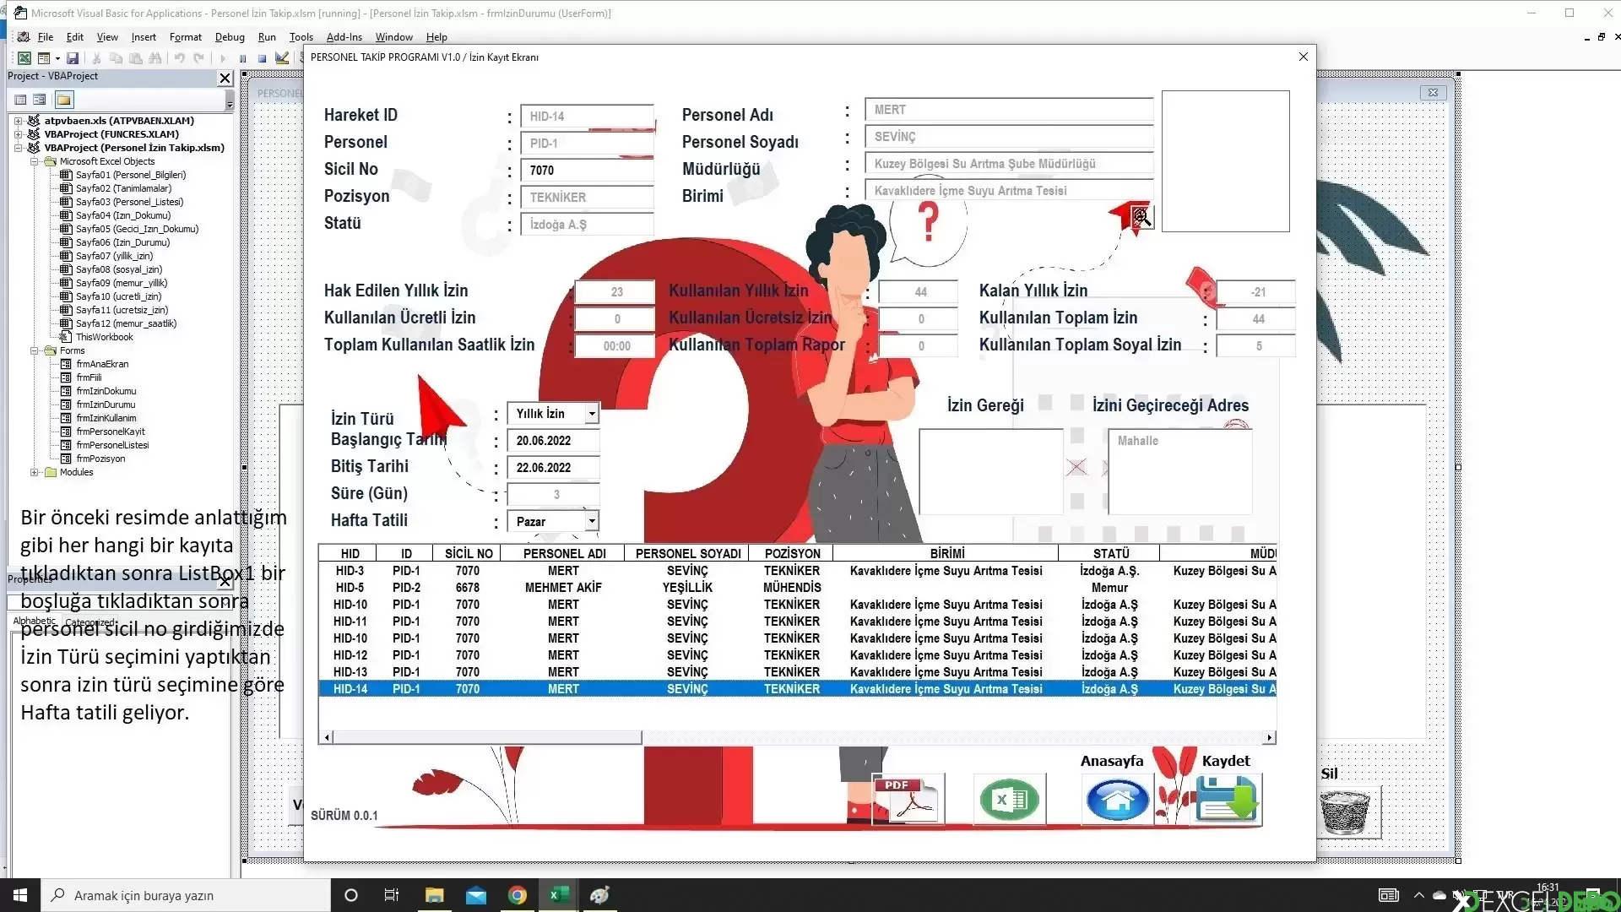Screen dimensions: 1621x912
Task: Open the Edit menu
Action: (75, 37)
